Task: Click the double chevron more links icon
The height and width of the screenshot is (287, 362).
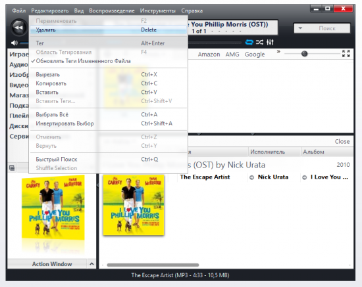Action: 278,52
